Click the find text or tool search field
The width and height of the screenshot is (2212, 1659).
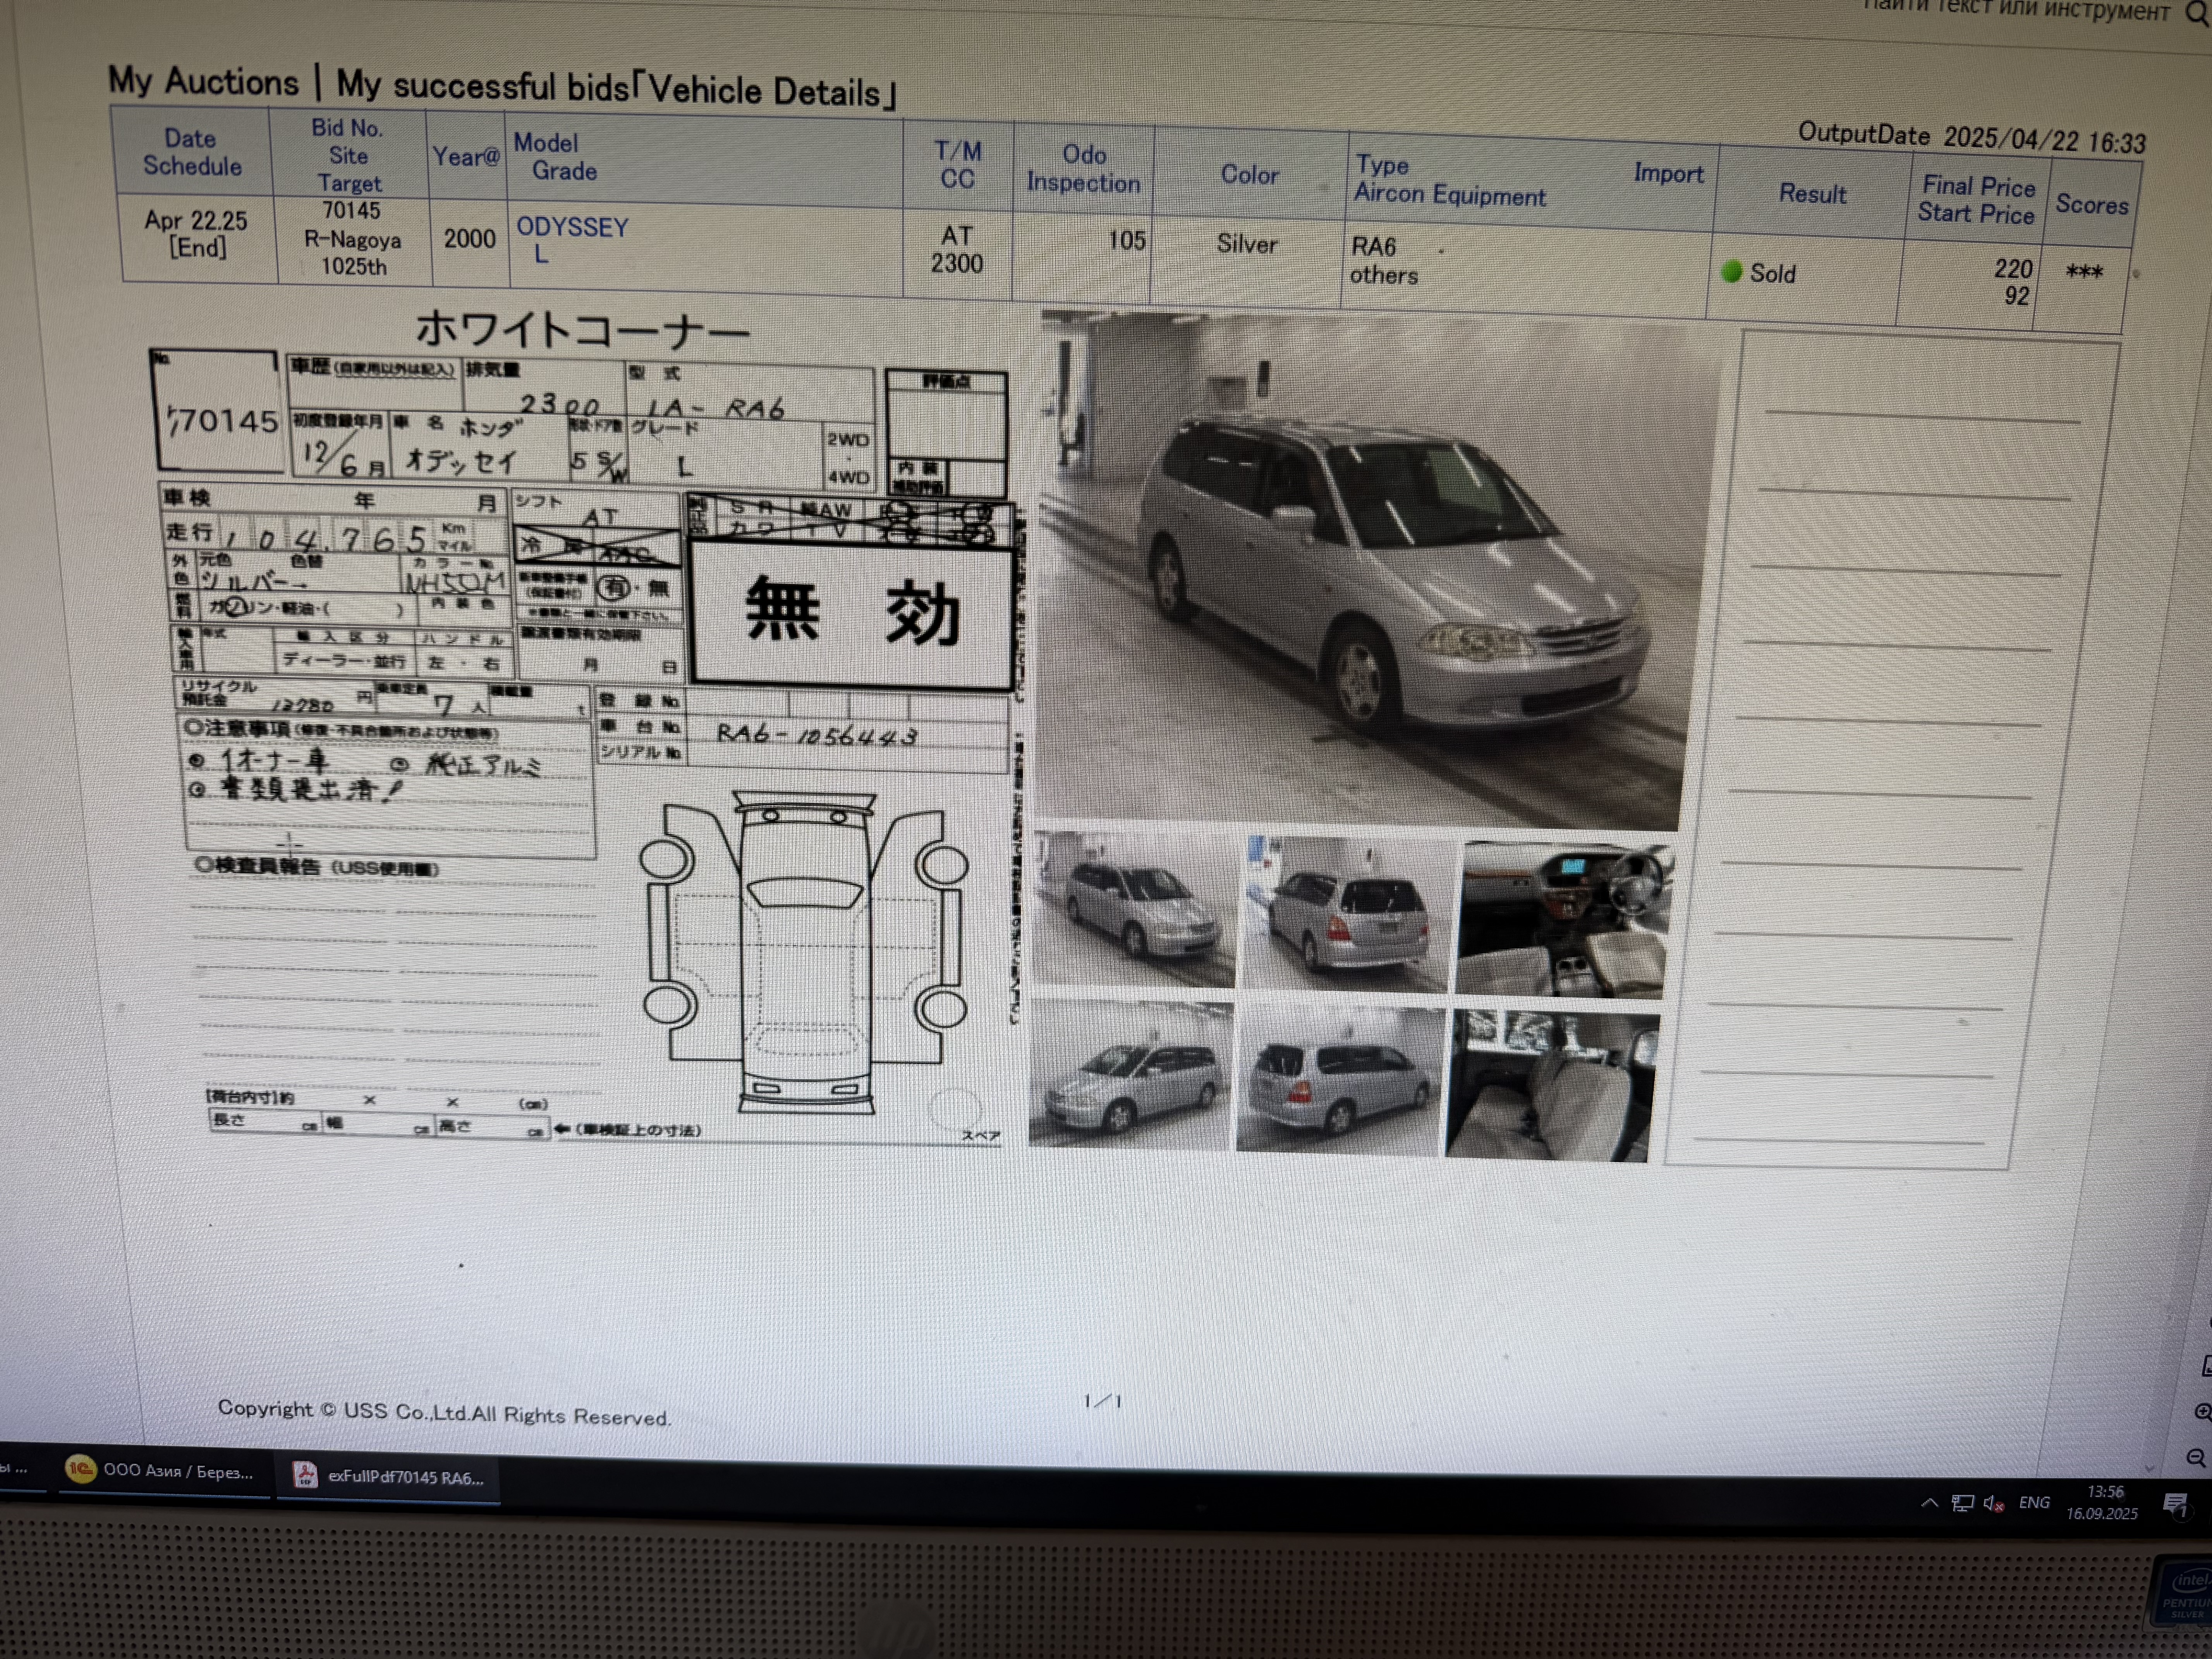(2015, 10)
